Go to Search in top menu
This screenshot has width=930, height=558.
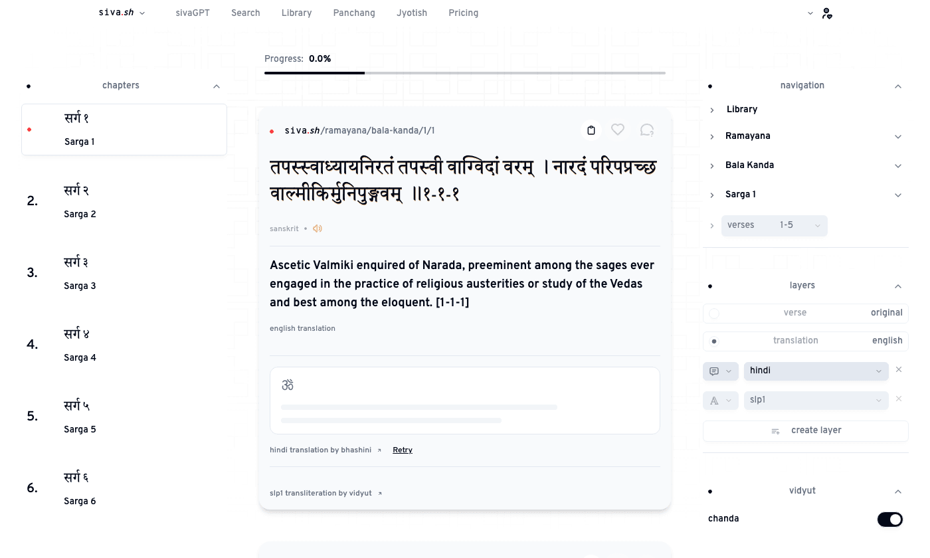pyautogui.click(x=246, y=13)
